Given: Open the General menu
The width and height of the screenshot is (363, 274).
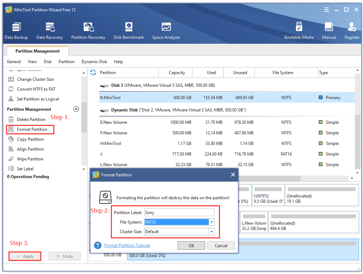Looking at the screenshot, I should 14,62.
